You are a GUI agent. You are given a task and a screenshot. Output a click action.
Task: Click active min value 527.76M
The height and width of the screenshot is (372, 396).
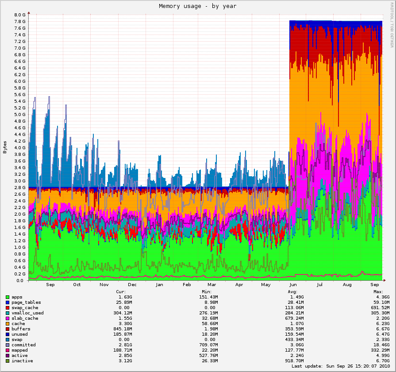coord(208,356)
